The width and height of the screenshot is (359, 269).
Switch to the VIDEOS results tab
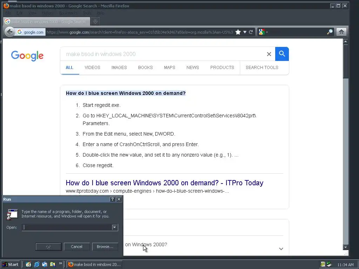coord(92,68)
